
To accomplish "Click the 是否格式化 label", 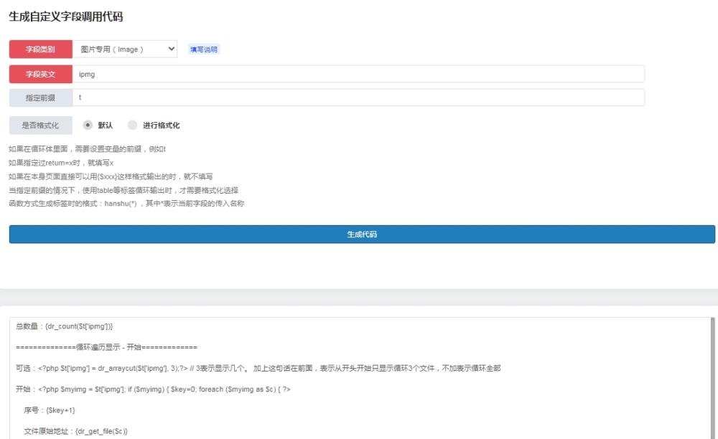I will click(x=40, y=125).
